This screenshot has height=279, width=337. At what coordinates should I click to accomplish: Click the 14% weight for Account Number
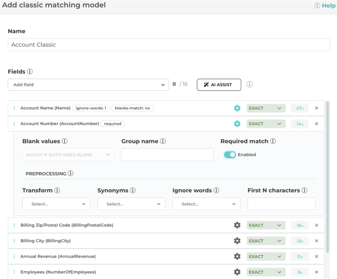coord(300,124)
